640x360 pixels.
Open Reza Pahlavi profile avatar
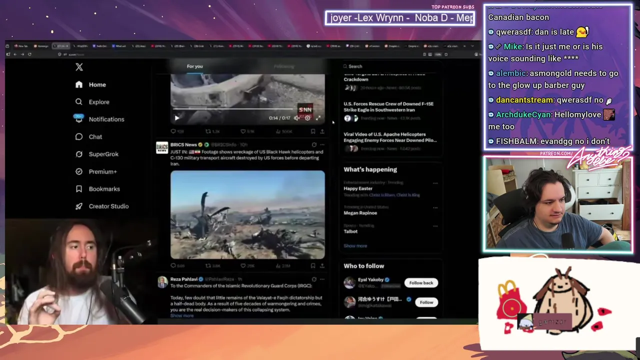pos(162,282)
